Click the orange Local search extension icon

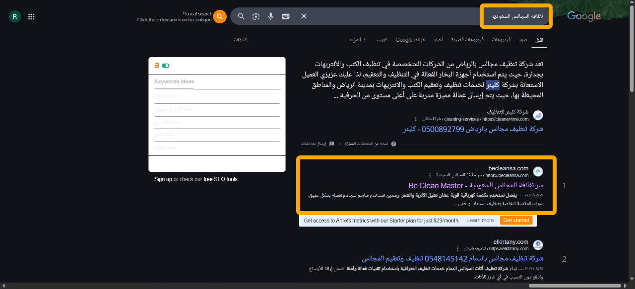click(x=220, y=16)
